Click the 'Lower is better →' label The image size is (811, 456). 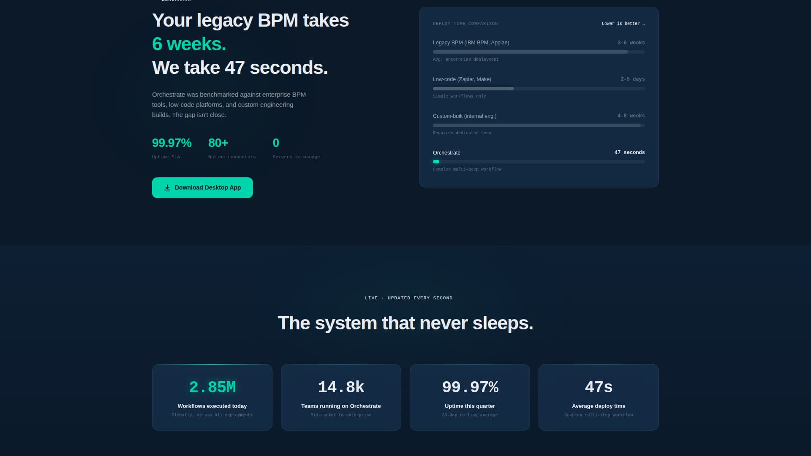point(623,24)
